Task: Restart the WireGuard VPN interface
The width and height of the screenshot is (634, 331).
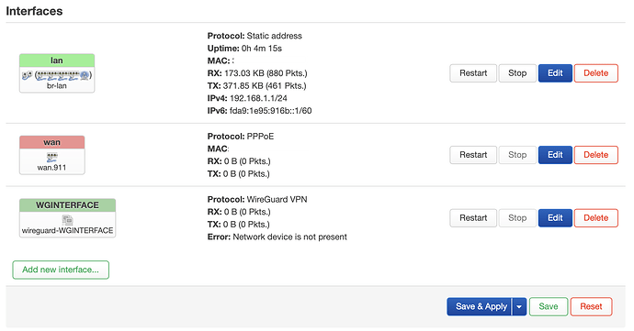Action: point(473,218)
